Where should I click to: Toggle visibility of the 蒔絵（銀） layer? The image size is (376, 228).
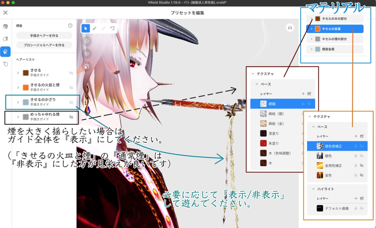pyautogui.click(x=310, y=113)
